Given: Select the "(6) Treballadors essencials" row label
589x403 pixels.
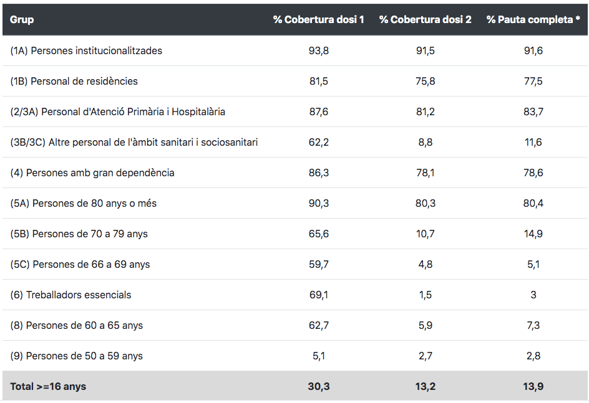Looking at the screenshot, I should [71, 295].
